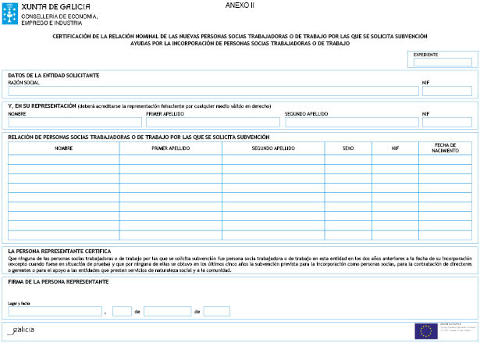The image size is (480, 343).
Task: Focus the representative's NIF field
Action: (x=446, y=122)
